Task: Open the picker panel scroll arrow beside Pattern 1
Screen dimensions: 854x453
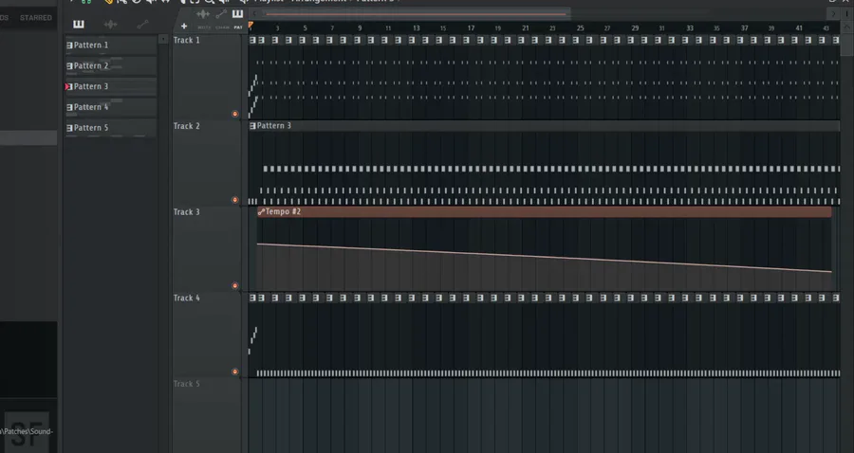Action: pos(163,39)
